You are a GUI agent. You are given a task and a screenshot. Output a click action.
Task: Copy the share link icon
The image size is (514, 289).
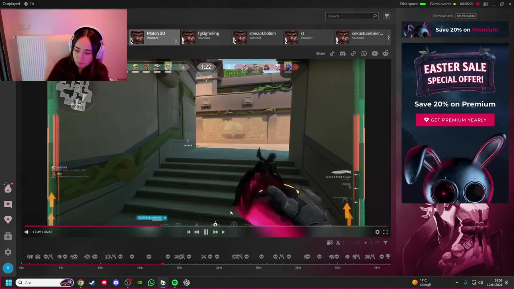pyautogui.click(x=353, y=53)
